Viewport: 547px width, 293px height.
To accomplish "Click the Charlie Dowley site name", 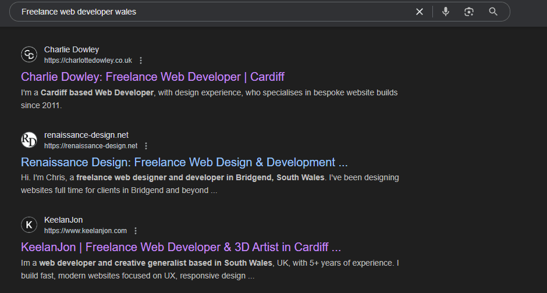I will (72, 49).
